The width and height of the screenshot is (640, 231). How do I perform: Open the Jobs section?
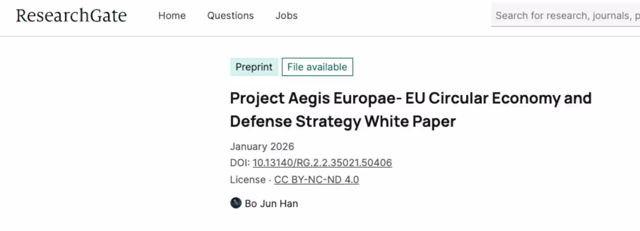[286, 16]
